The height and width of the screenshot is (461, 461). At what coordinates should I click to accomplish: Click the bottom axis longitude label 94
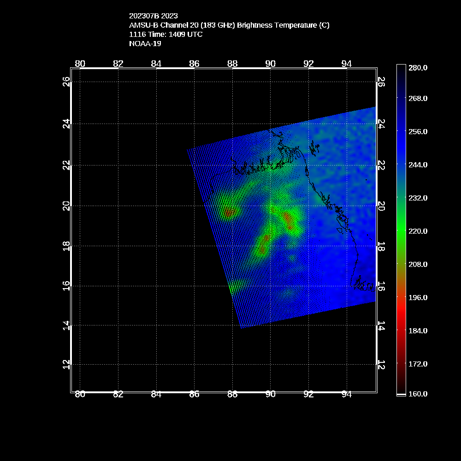[347, 394]
